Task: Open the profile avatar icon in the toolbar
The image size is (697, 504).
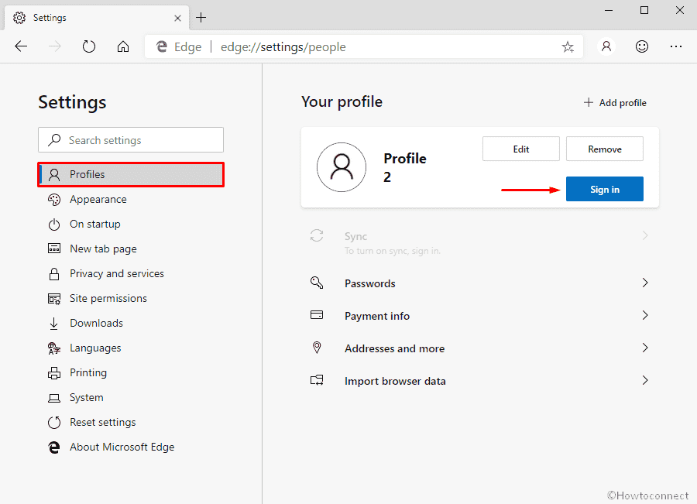Action: pos(606,46)
